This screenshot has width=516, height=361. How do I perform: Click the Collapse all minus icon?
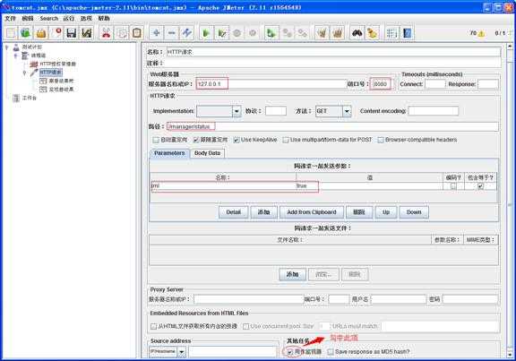click(x=171, y=33)
